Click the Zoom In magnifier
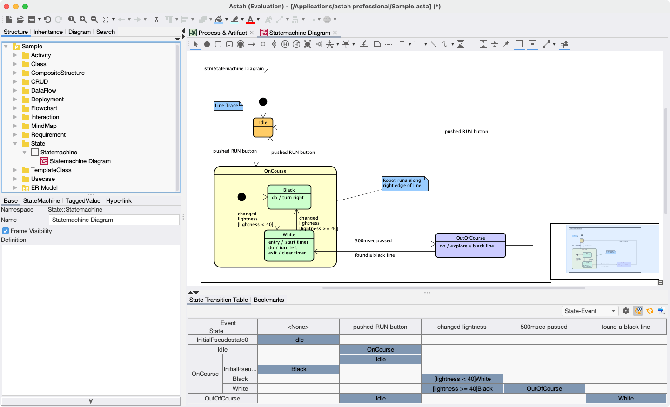The image size is (670, 407). [83, 20]
